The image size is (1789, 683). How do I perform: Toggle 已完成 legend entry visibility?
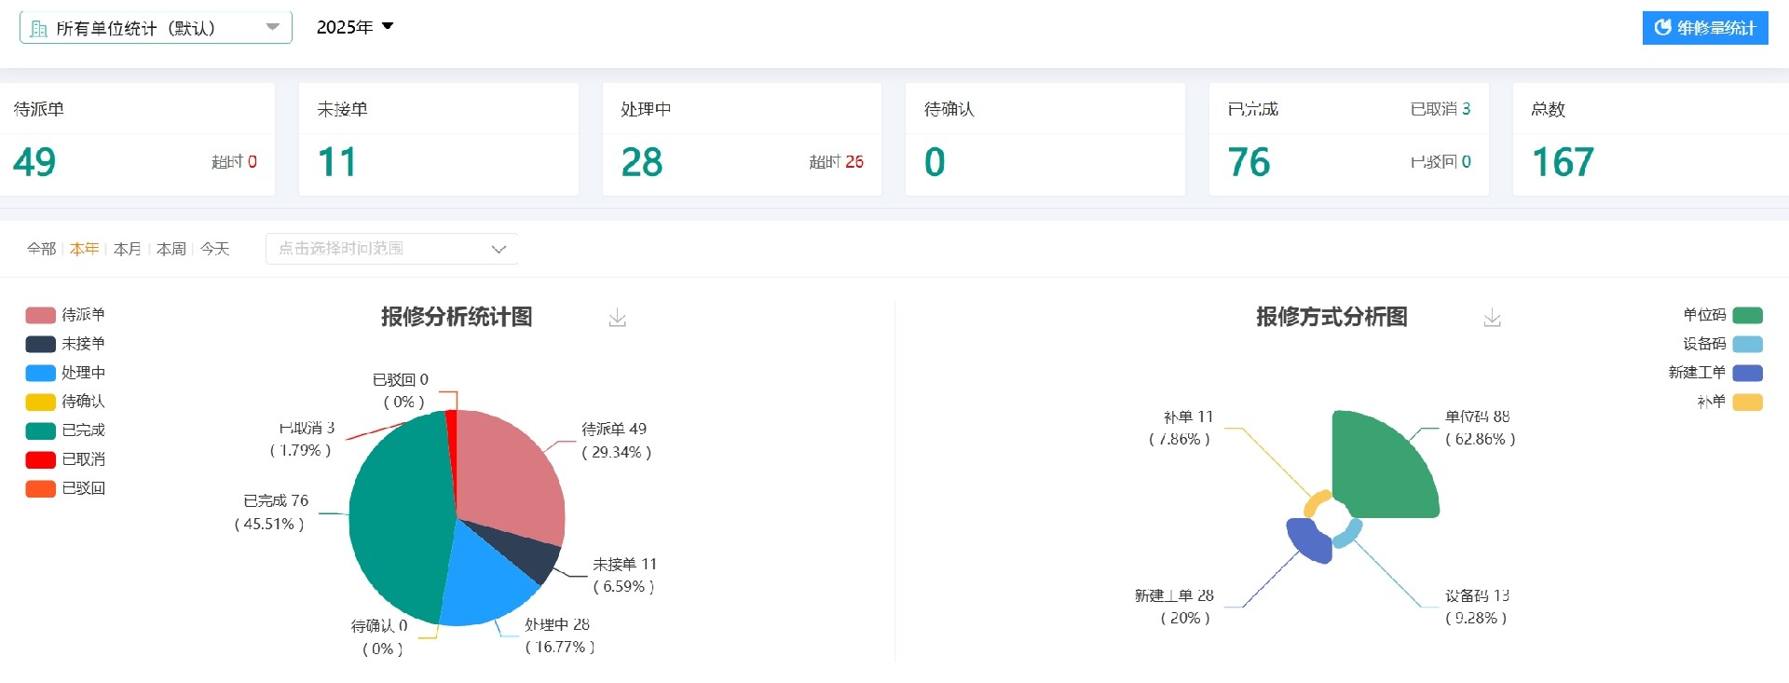65,430
